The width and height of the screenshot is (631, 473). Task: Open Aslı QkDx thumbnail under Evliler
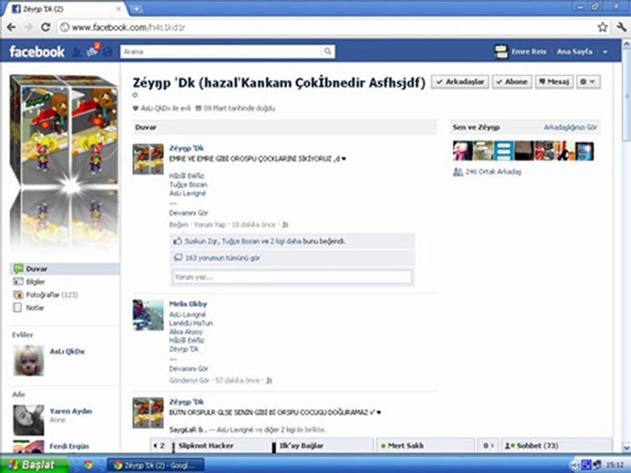click(28, 361)
